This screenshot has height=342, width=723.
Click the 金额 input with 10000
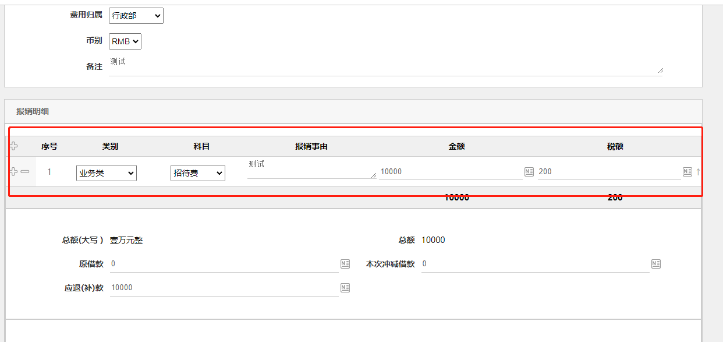(451, 172)
